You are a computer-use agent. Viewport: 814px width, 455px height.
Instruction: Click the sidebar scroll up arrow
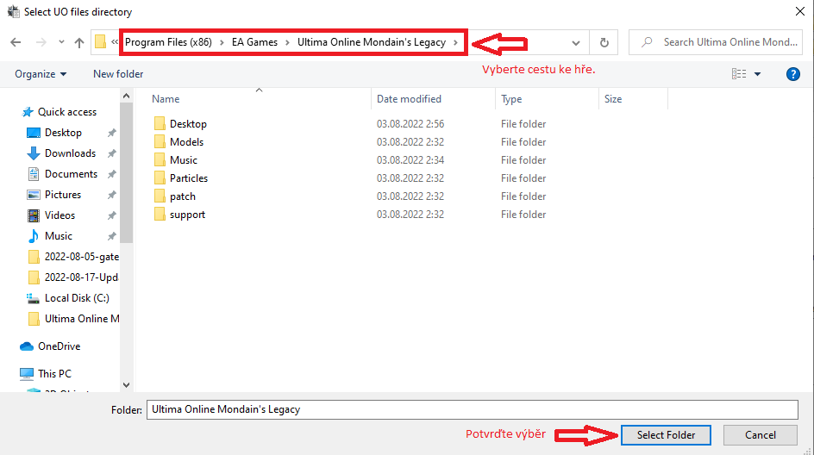(126, 96)
